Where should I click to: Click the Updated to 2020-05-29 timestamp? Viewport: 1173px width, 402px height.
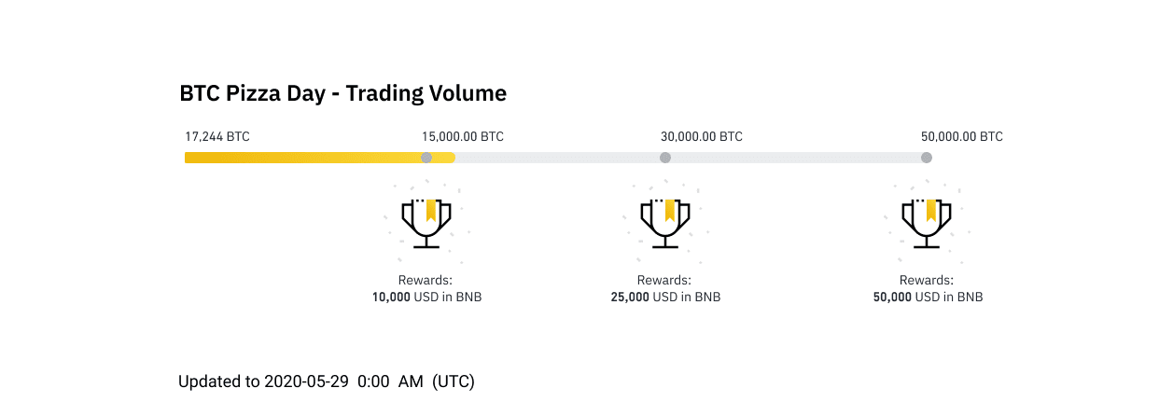(327, 381)
